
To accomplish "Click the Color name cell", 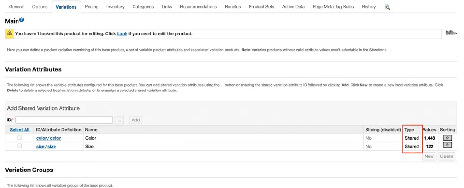I will point(90,138).
